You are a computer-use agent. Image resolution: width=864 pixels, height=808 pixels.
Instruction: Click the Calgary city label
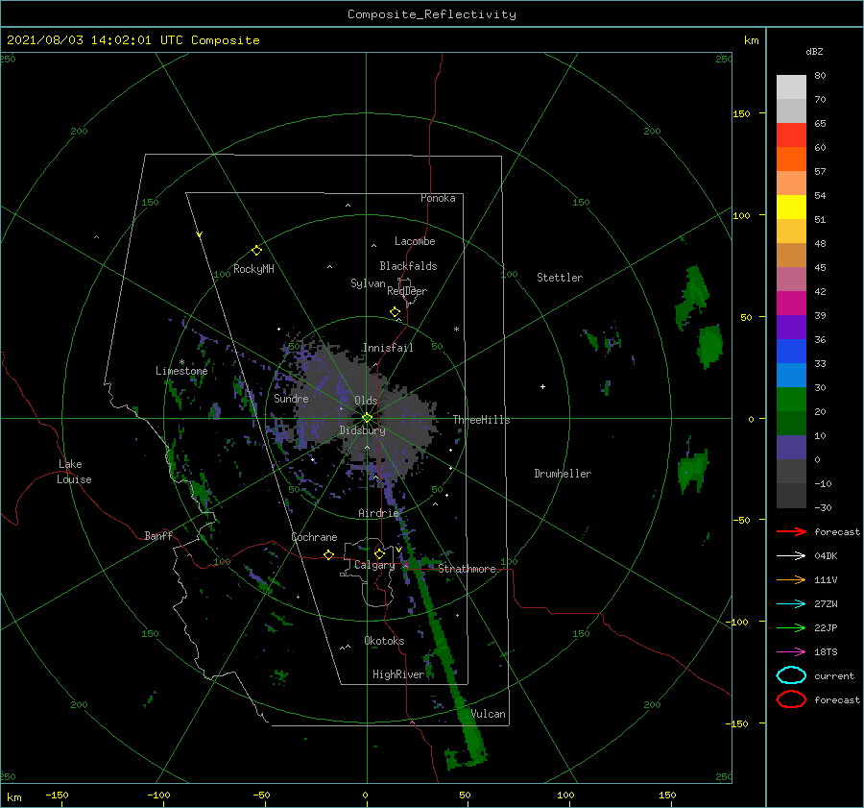tap(374, 565)
